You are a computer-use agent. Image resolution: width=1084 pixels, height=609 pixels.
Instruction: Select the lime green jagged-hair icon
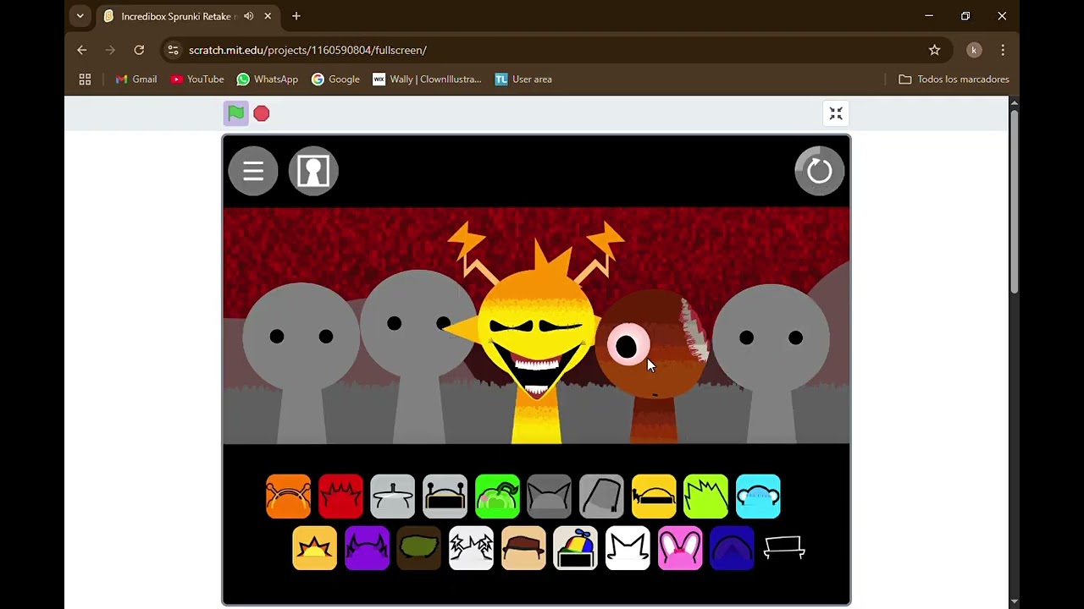coord(706,497)
